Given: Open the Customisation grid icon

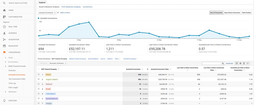Looking at the screenshot, I should point(4,17).
